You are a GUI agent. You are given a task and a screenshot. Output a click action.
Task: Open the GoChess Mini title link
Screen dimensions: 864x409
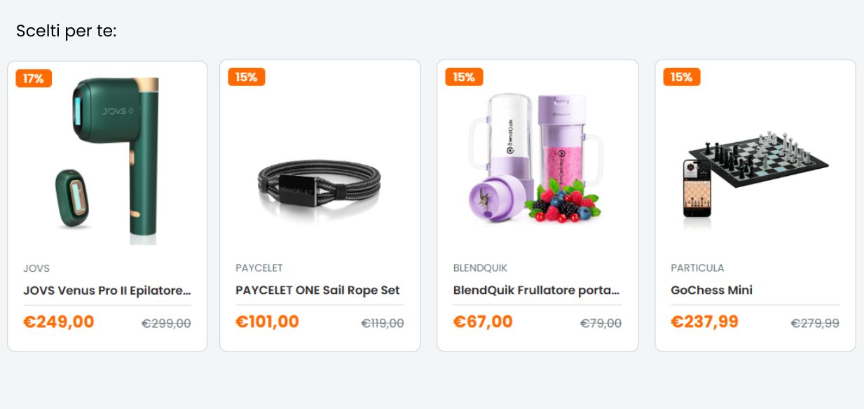pyautogui.click(x=711, y=290)
